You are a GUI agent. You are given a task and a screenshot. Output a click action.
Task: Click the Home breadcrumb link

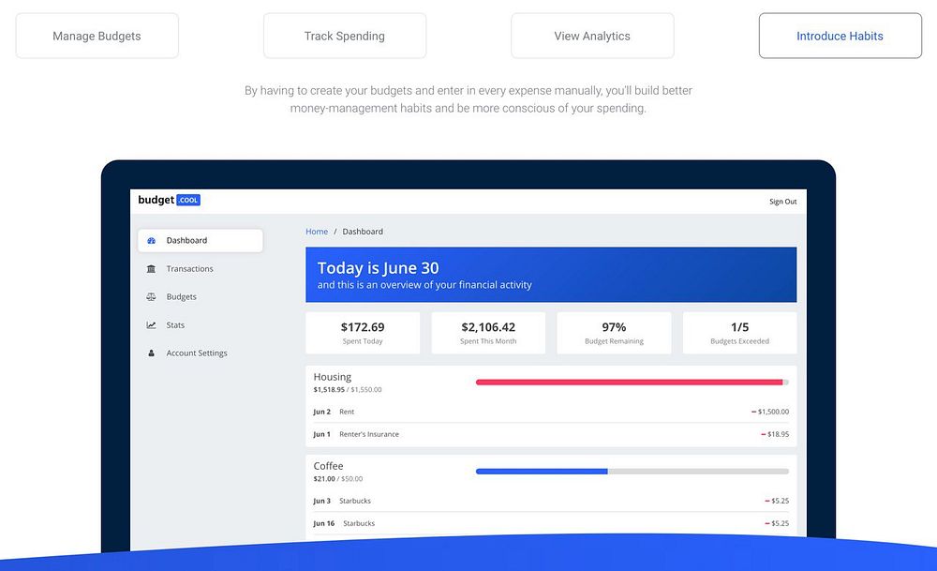click(x=317, y=232)
